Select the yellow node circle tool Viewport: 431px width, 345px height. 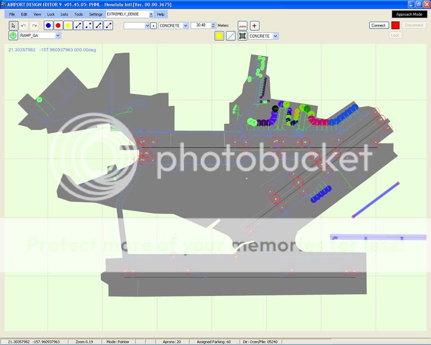[68, 25]
